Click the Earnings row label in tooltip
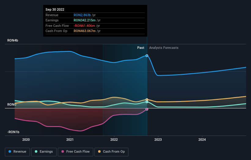This screenshot has width=251, height=160. pos(52,20)
